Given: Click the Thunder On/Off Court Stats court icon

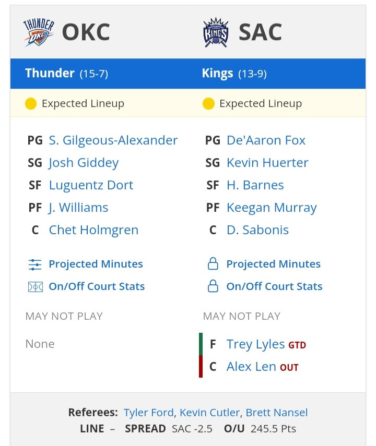Looking at the screenshot, I should (36, 287).
